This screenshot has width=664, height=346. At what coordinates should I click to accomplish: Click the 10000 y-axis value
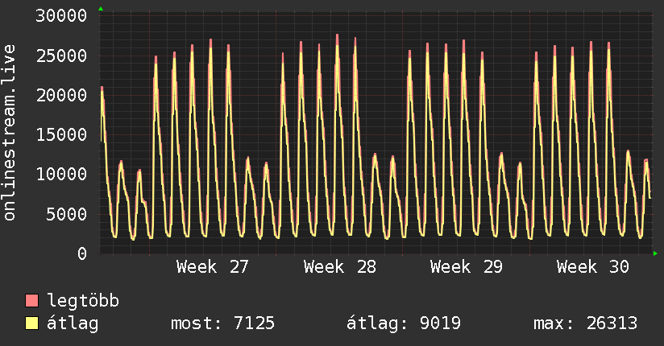coord(61,175)
